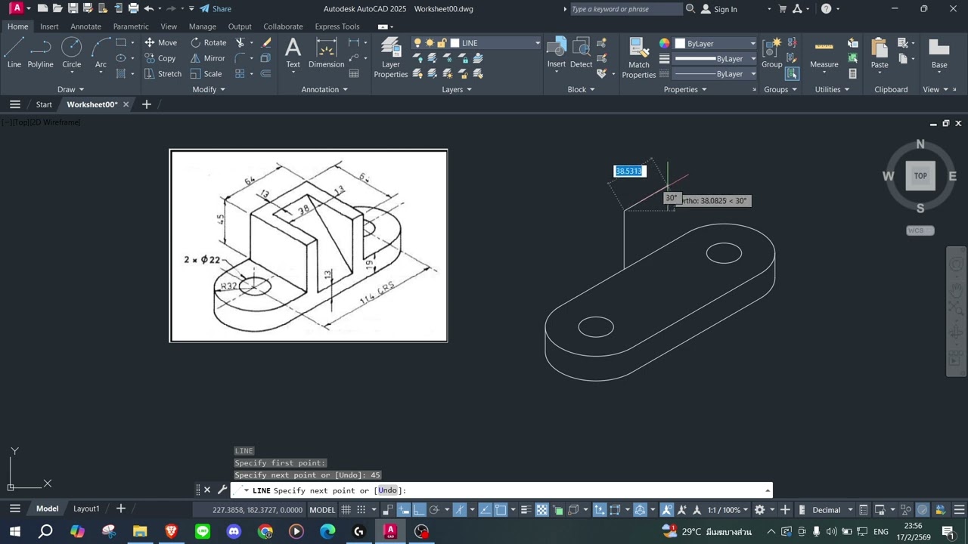Click the Measure utility
Screen dimensions: 968x544
tap(824, 53)
